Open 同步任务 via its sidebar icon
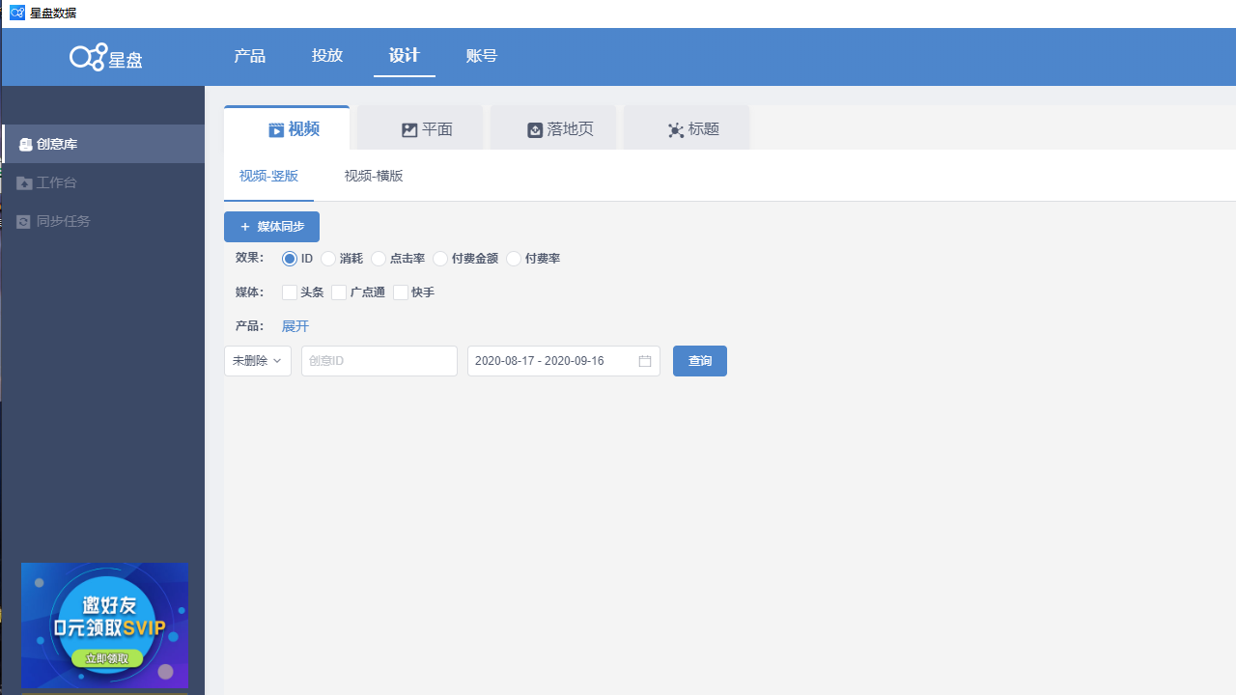Viewport: 1236px width, 695px height. [23, 221]
